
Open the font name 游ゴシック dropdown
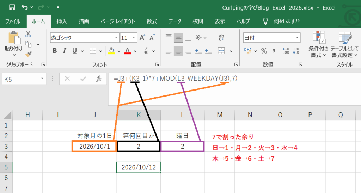[116, 37]
